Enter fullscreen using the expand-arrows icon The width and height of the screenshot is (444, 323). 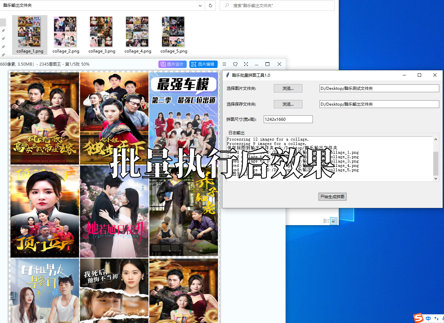click(x=246, y=64)
